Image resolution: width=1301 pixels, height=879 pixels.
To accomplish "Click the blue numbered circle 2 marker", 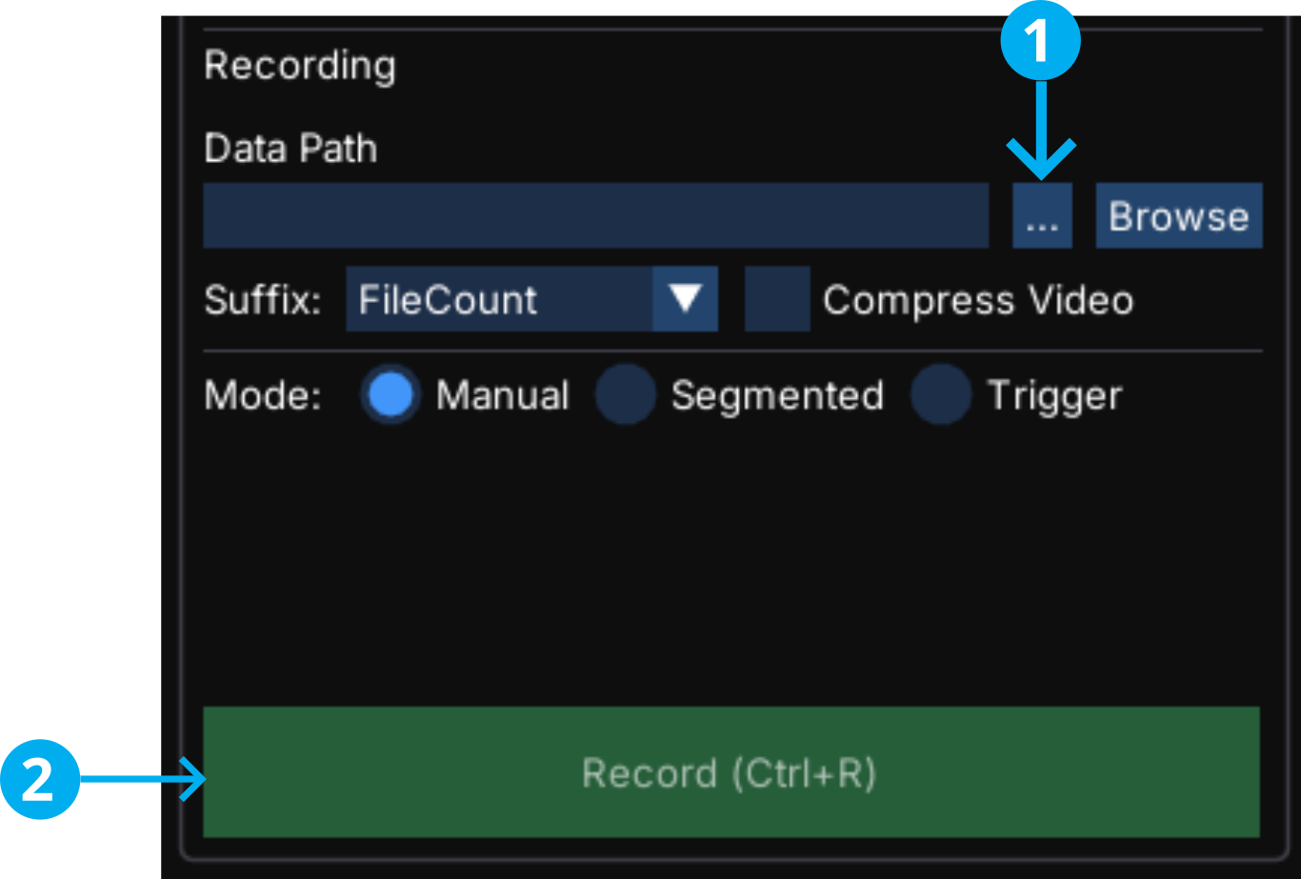I will [39, 781].
